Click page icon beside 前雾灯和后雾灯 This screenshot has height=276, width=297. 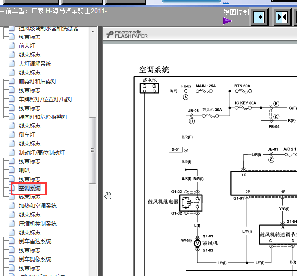(x=12, y=81)
